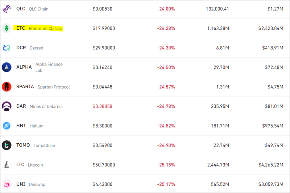This screenshot has width=290, height=193.
Task: Click the $29.90000 DCR price
Action: 104,48
